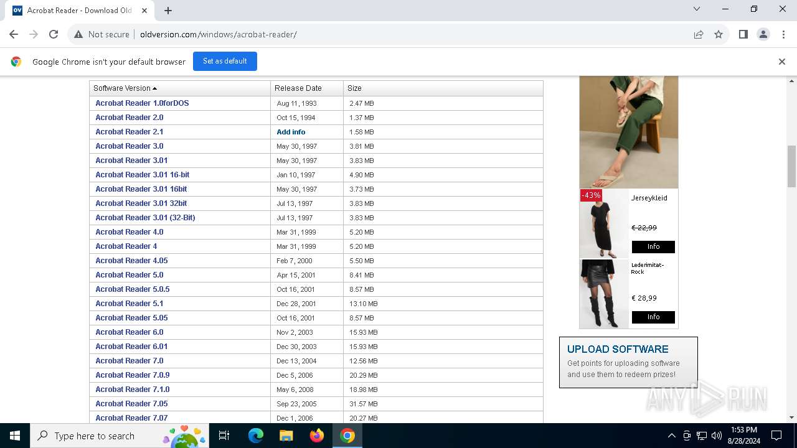Open Acrobat Reader 3.01 32bit link
The image size is (797, 448).
click(141, 203)
